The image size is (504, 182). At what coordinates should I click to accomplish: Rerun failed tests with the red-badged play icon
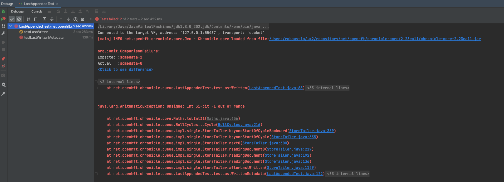(x=3, y=19)
